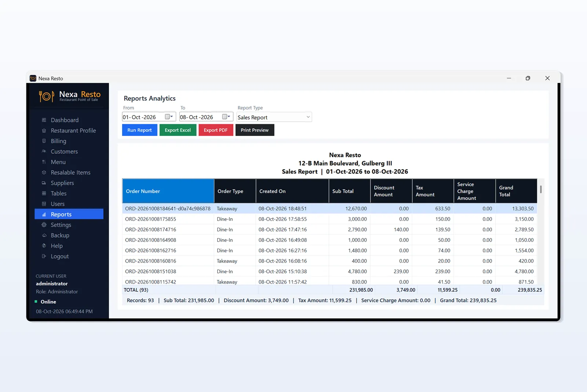Viewport: 587px width, 392px height.
Task: Click the Discount Amount column header
Action: click(391, 191)
